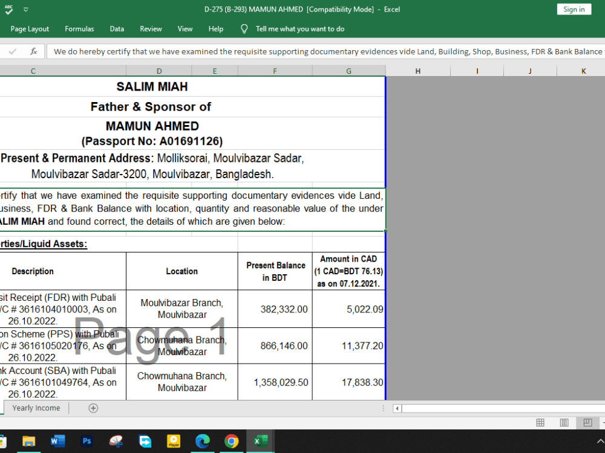Image resolution: width=605 pixels, height=453 pixels.
Task: Select the 11,377.20 CAD amount cell
Action: pyautogui.click(x=348, y=345)
